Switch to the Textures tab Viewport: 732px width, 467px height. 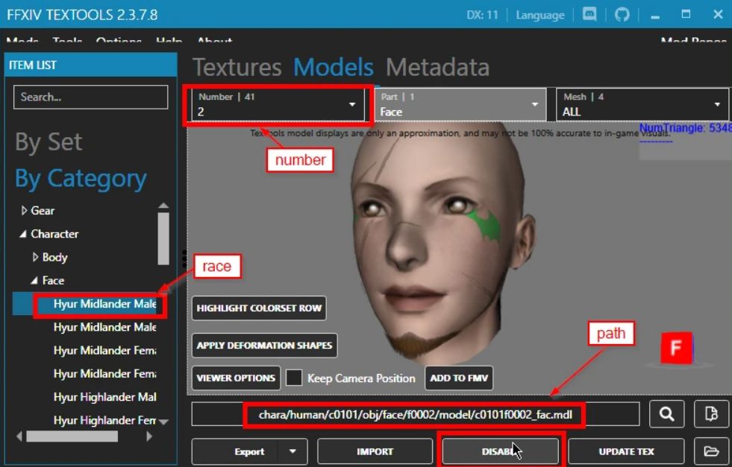pos(237,67)
